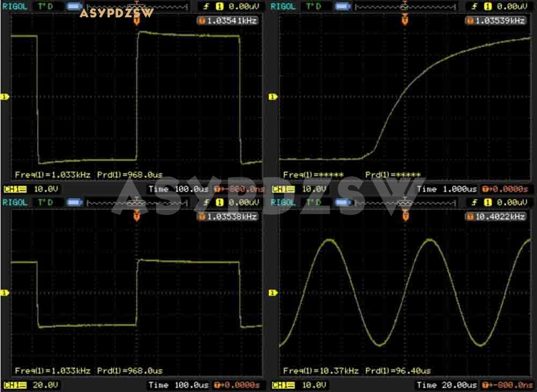Click the 0.00uV trigger level in the bottom-left scope
This screenshot has width=537, height=392.
(x=244, y=202)
